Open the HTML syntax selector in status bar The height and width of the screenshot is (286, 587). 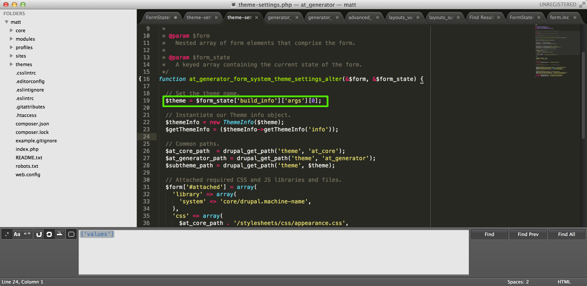pos(564,282)
